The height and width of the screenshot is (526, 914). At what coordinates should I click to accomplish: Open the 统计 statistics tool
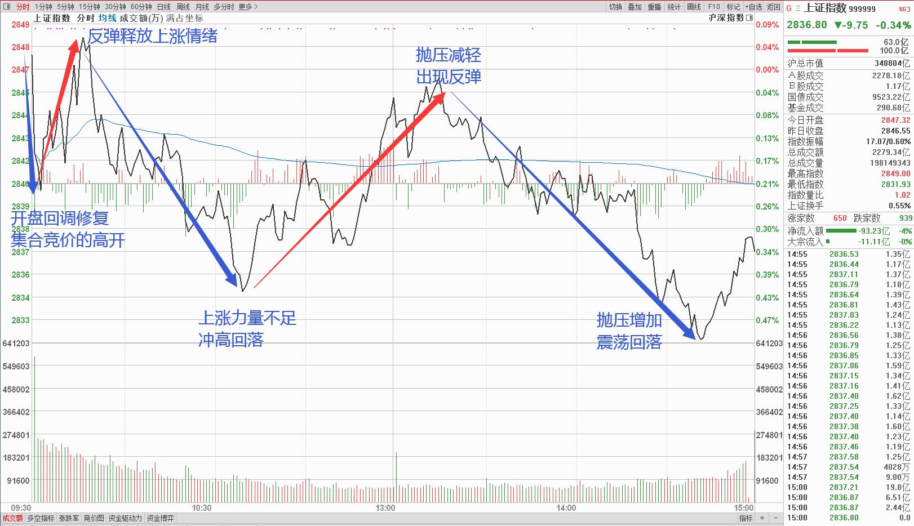(x=674, y=7)
